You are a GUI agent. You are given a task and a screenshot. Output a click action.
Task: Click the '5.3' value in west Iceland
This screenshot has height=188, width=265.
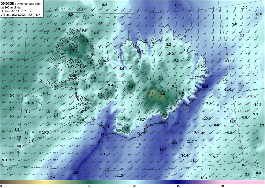(80, 56)
